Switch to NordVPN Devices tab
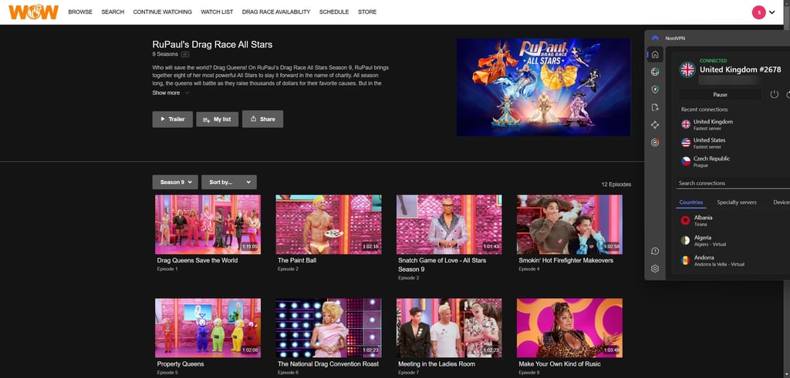This screenshot has width=790, height=378. (782, 202)
